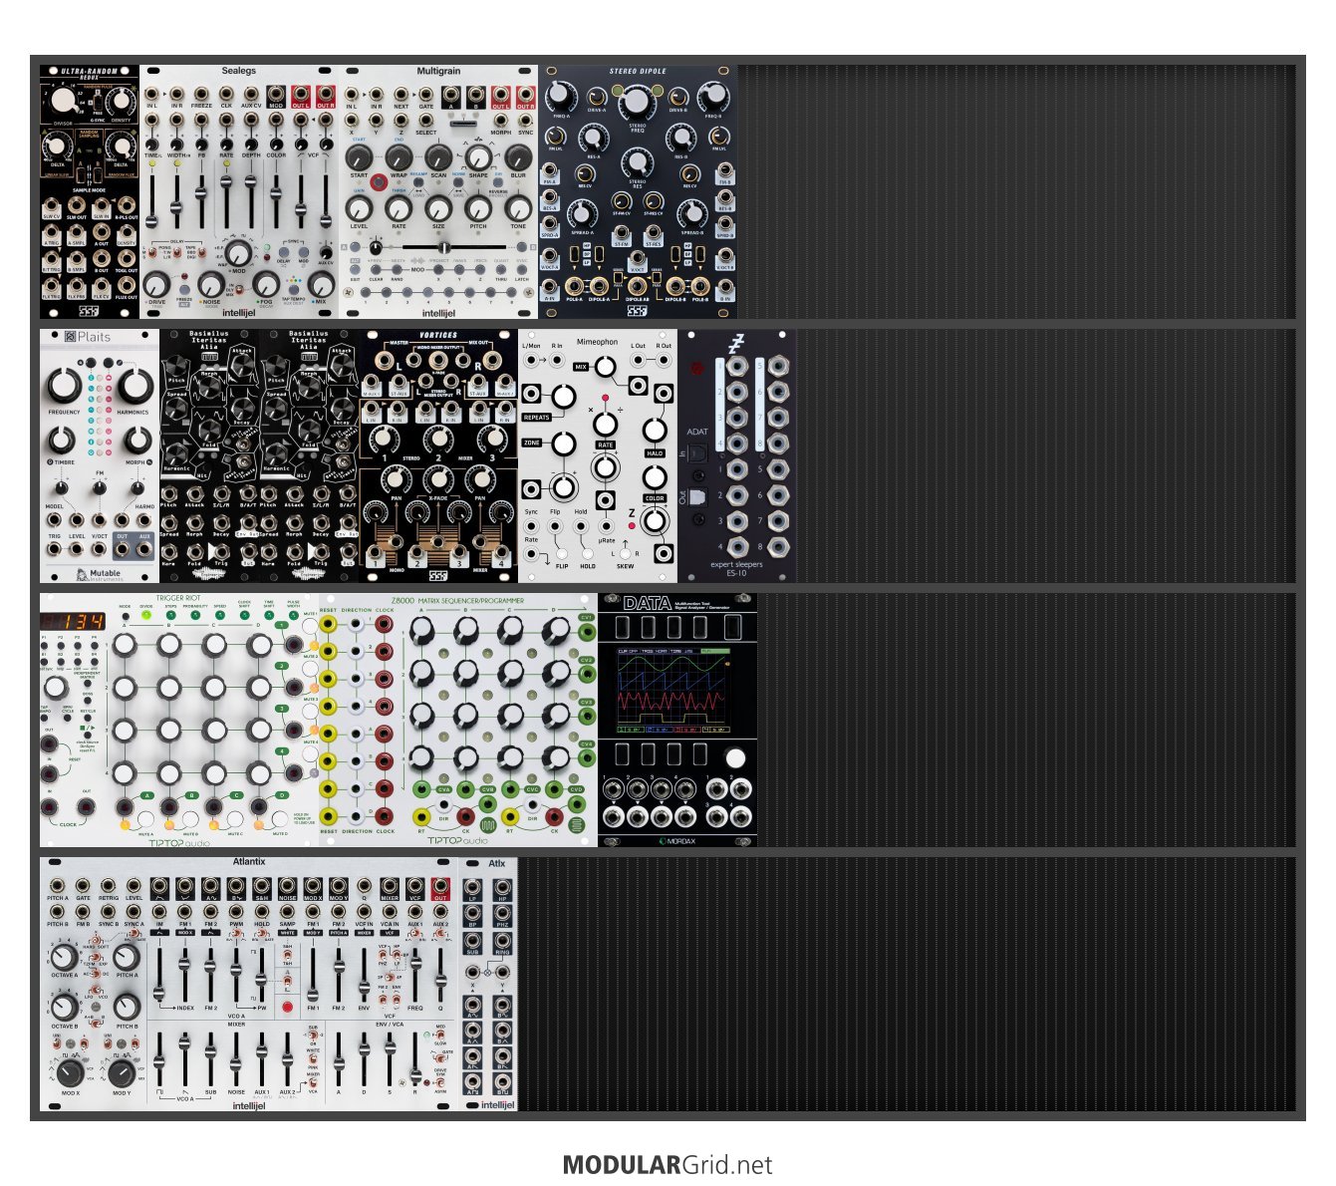Toggle the lit Divide button on Trigger Riot
Image resolution: width=1336 pixels, height=1186 pixels.
pos(146,615)
